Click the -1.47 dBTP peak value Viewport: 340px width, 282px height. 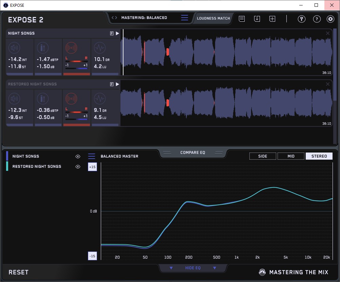click(x=48, y=59)
